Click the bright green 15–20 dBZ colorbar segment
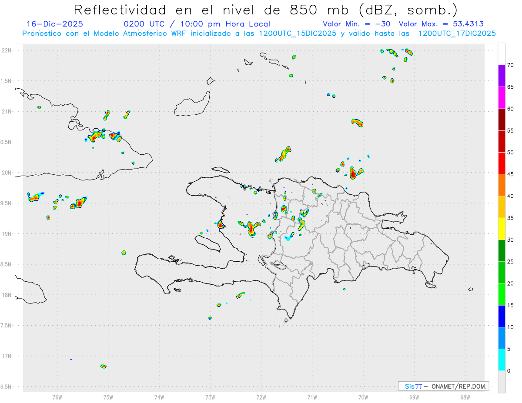 [x=502, y=295]
